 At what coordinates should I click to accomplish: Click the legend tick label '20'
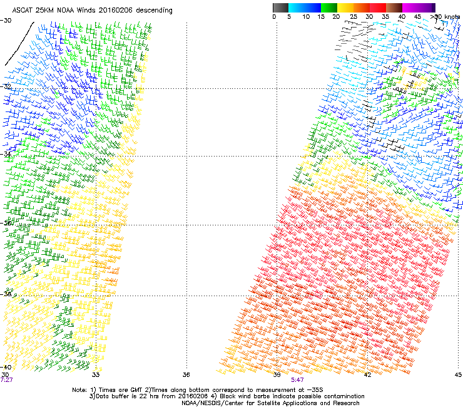point(337,16)
